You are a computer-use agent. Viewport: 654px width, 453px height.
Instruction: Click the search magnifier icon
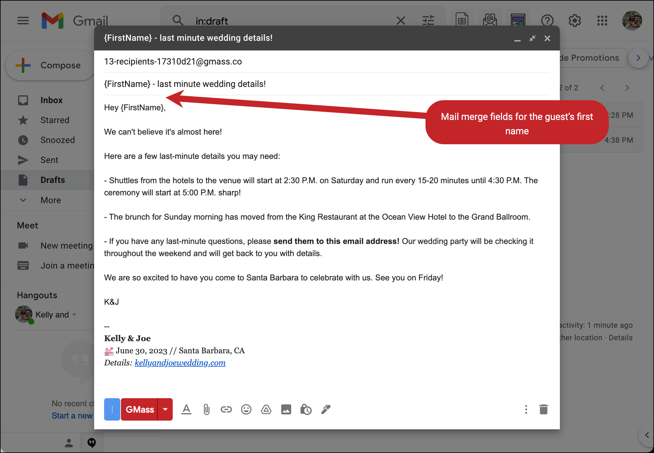tap(178, 21)
